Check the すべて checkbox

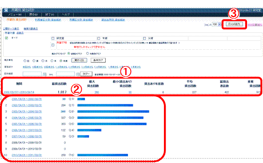(x=6, y=38)
